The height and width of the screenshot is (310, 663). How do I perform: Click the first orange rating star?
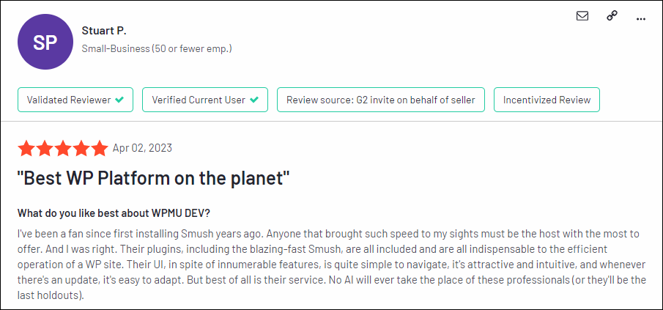coord(26,149)
